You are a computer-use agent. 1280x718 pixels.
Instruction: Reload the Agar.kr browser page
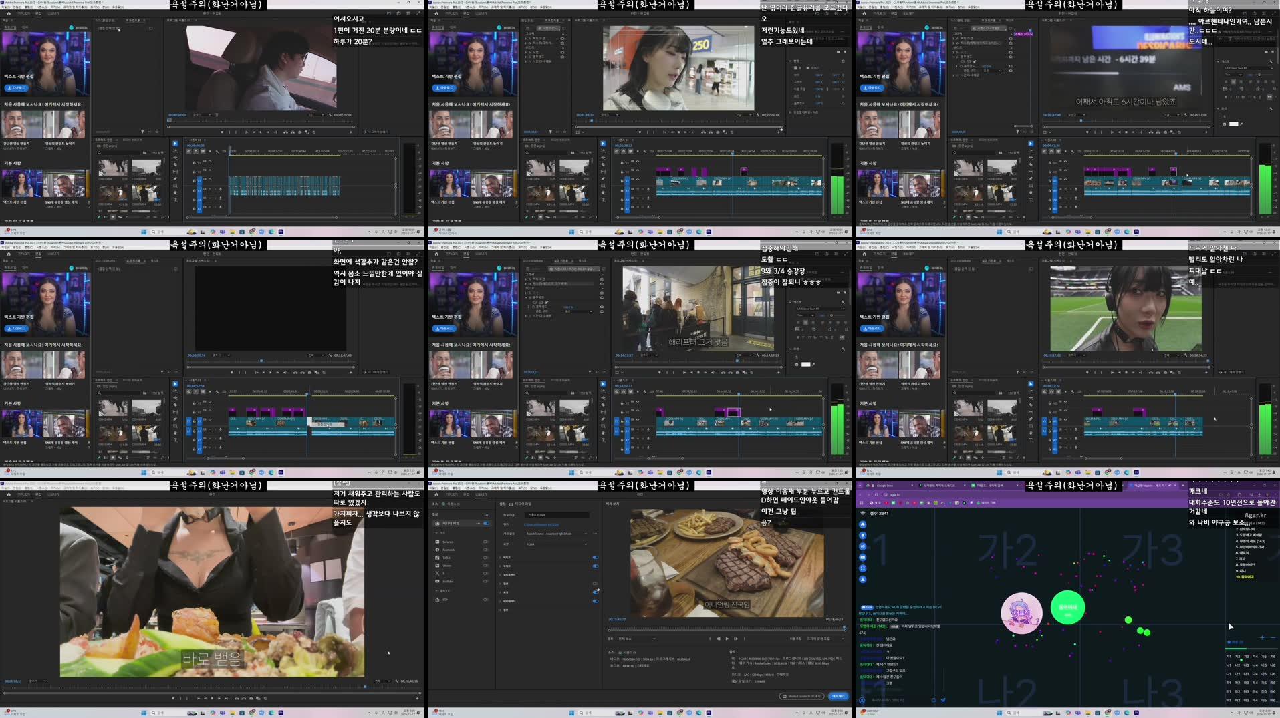tap(876, 495)
